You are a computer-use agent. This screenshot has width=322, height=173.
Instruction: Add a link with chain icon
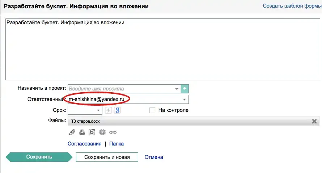coord(113,132)
